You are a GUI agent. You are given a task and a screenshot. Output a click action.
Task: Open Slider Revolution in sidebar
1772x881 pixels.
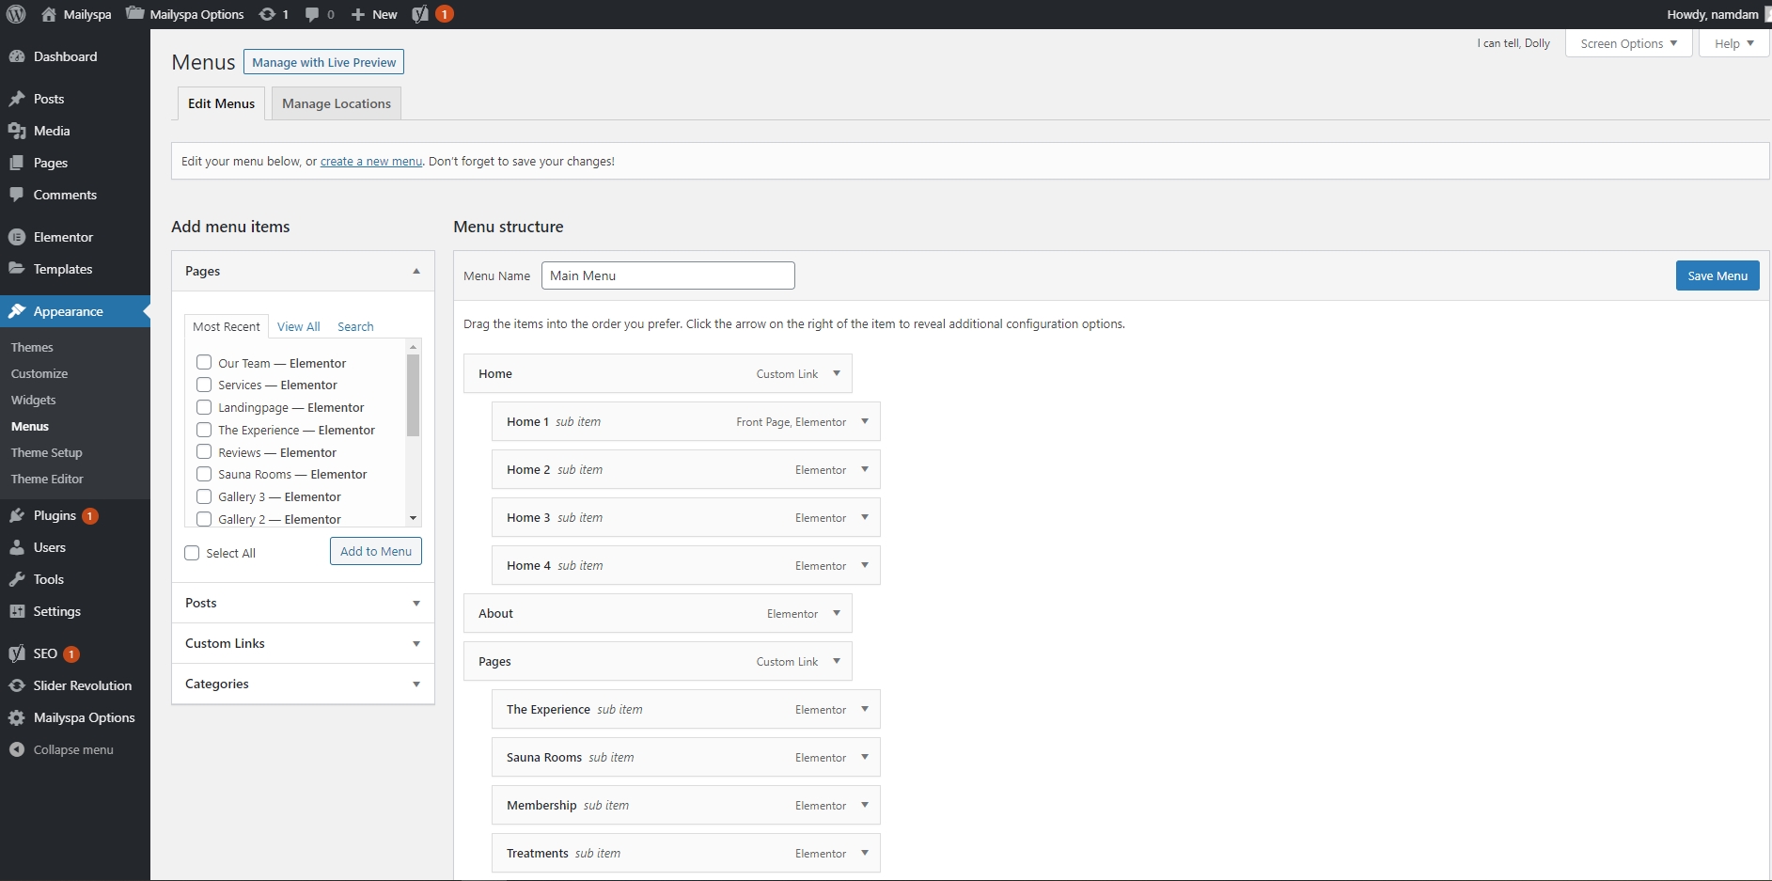click(82, 685)
